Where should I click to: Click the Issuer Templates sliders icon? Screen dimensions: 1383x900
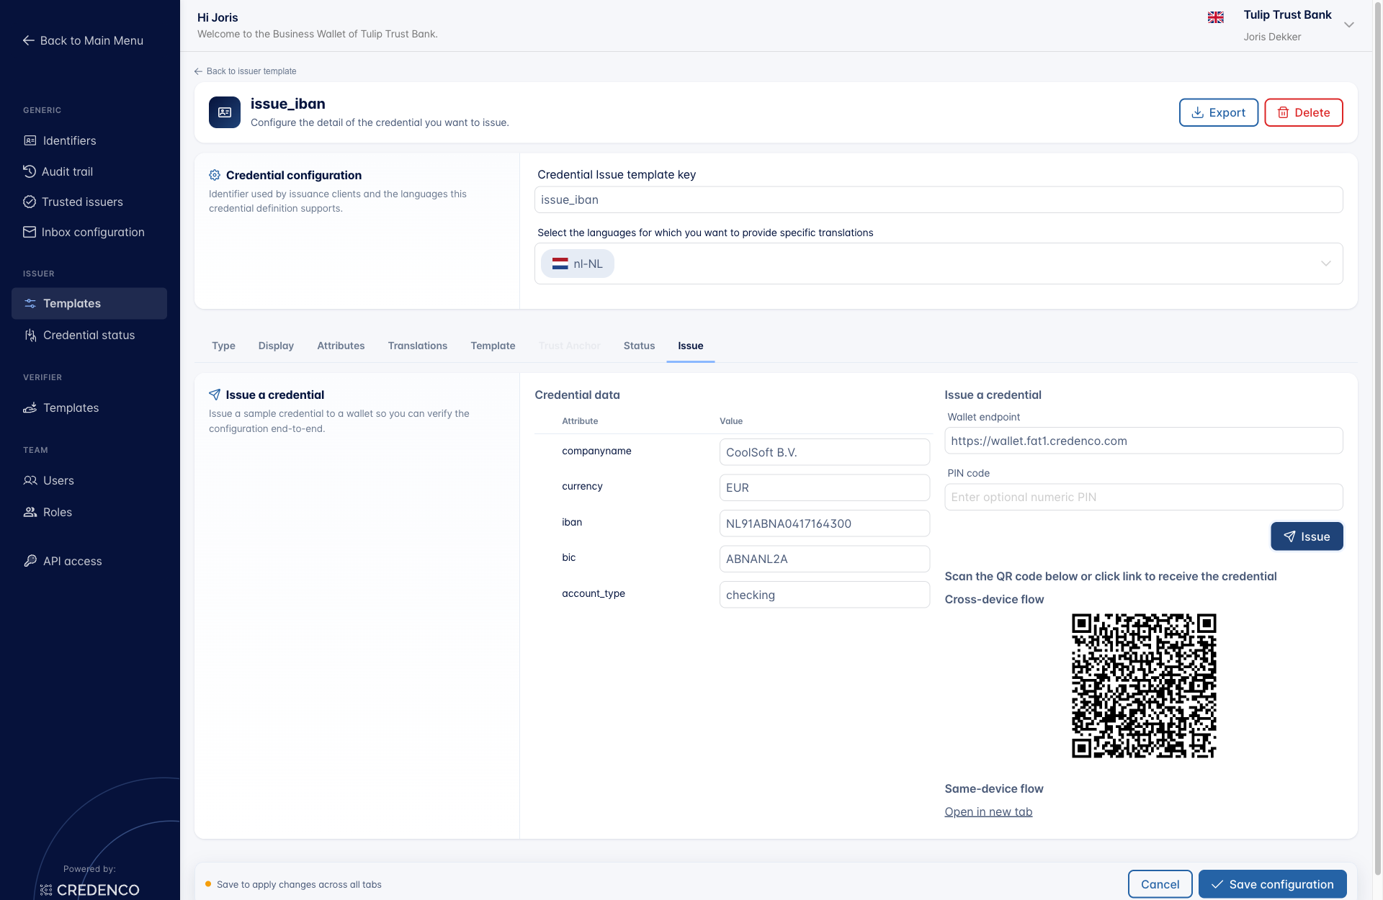coord(30,303)
